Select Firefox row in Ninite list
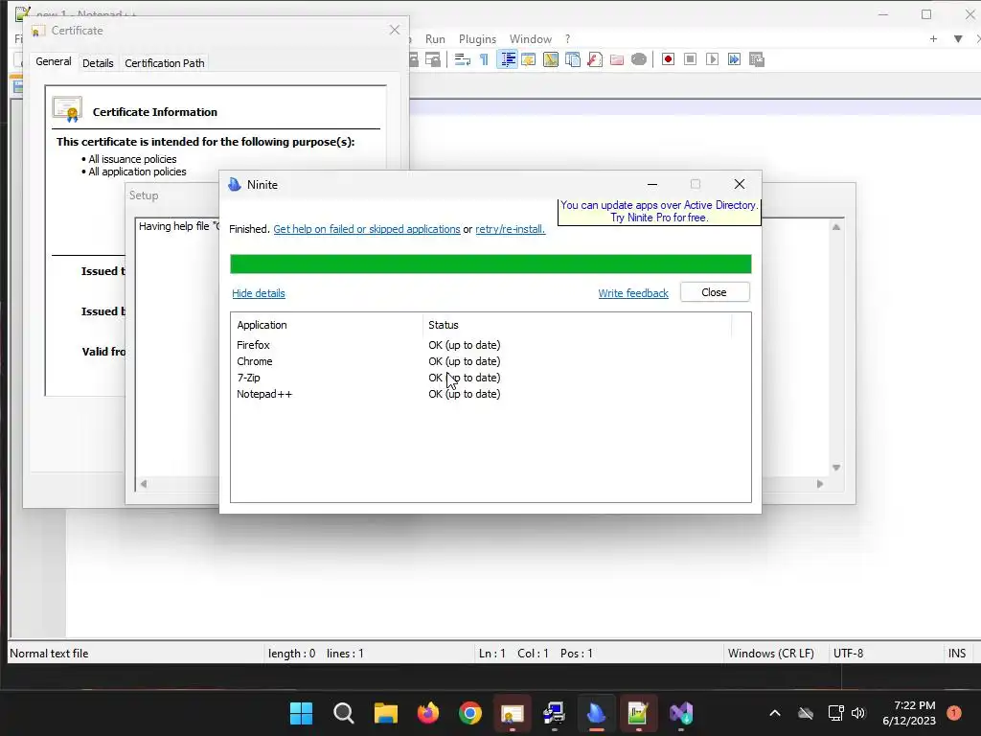Screen dimensions: 981x736 point(490,345)
